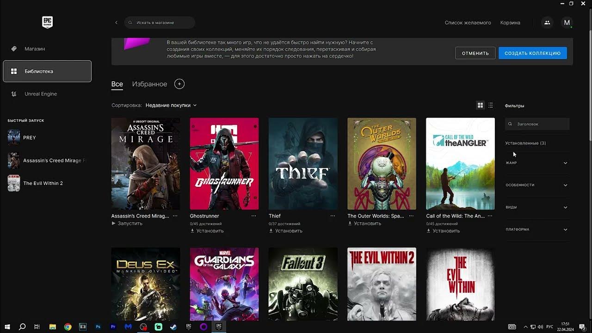Screen dimensions: 592x333
Task: Expand the ПЛАТФОРМА filter section
Action: (537, 229)
